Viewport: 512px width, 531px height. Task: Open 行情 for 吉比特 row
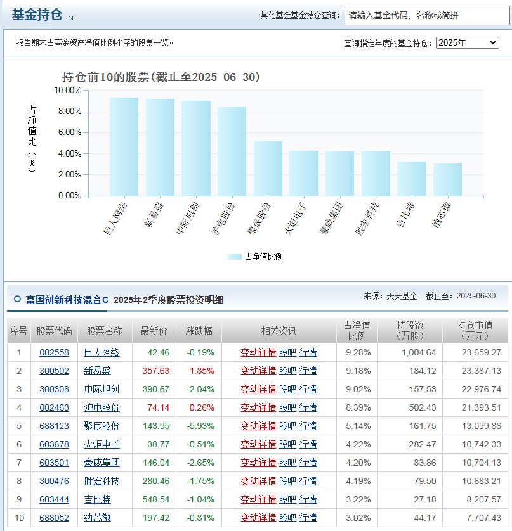[x=308, y=499]
